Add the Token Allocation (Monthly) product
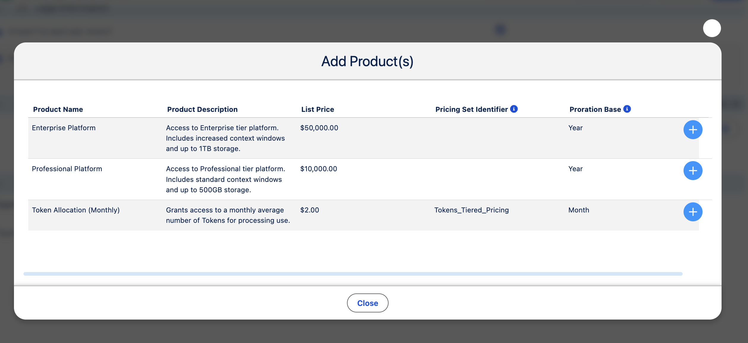This screenshot has height=343, width=748. 693,212
